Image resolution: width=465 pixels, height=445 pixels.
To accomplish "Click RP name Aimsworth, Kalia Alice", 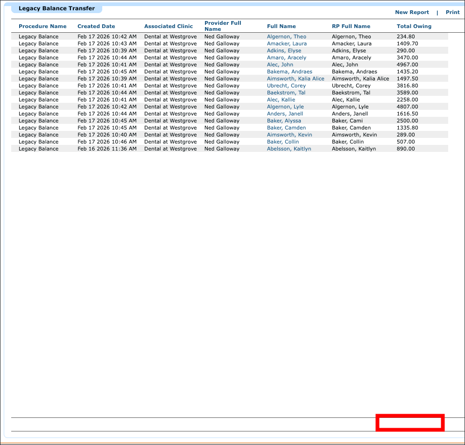I will pos(360,79).
